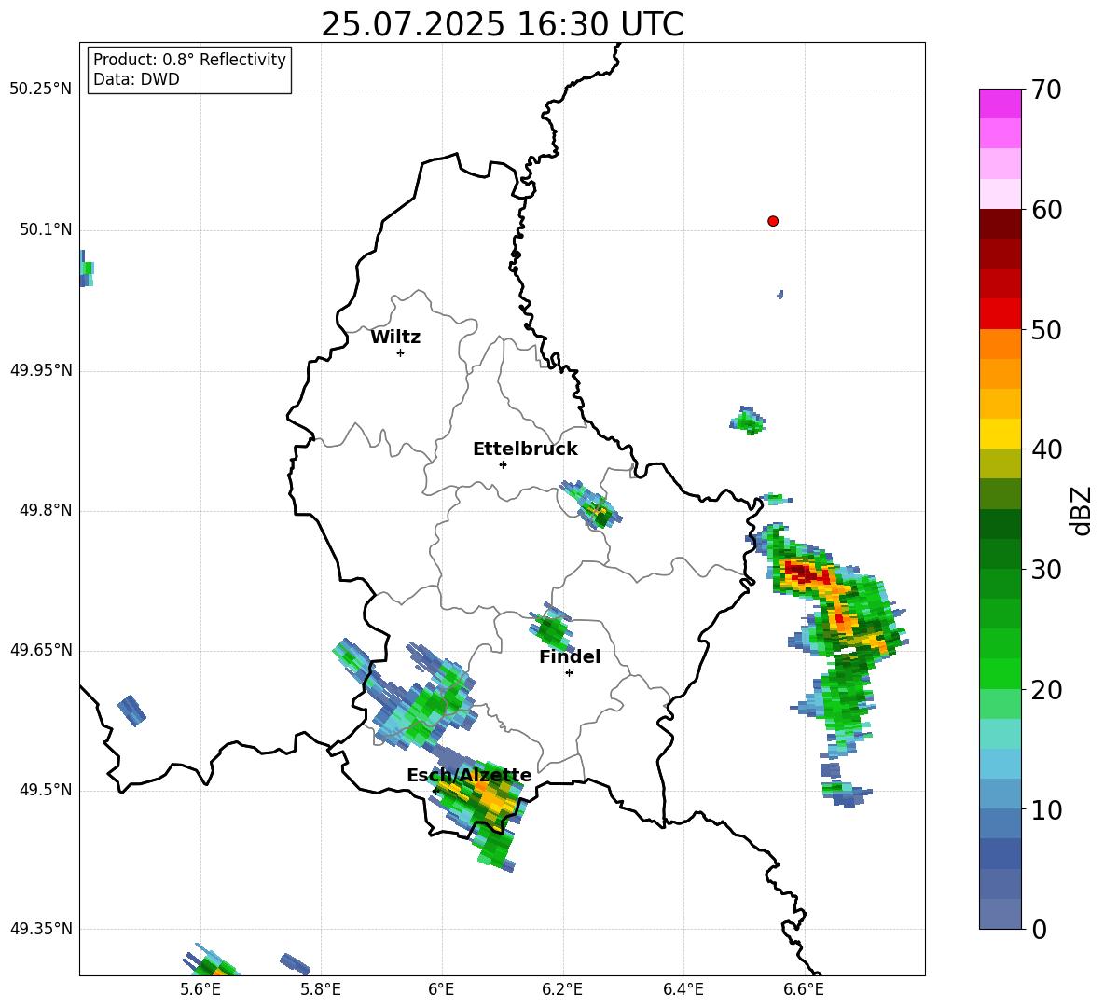The width and height of the screenshot is (1104, 1008).
Task: Click the 6°E longitude label
Action: click(441, 989)
